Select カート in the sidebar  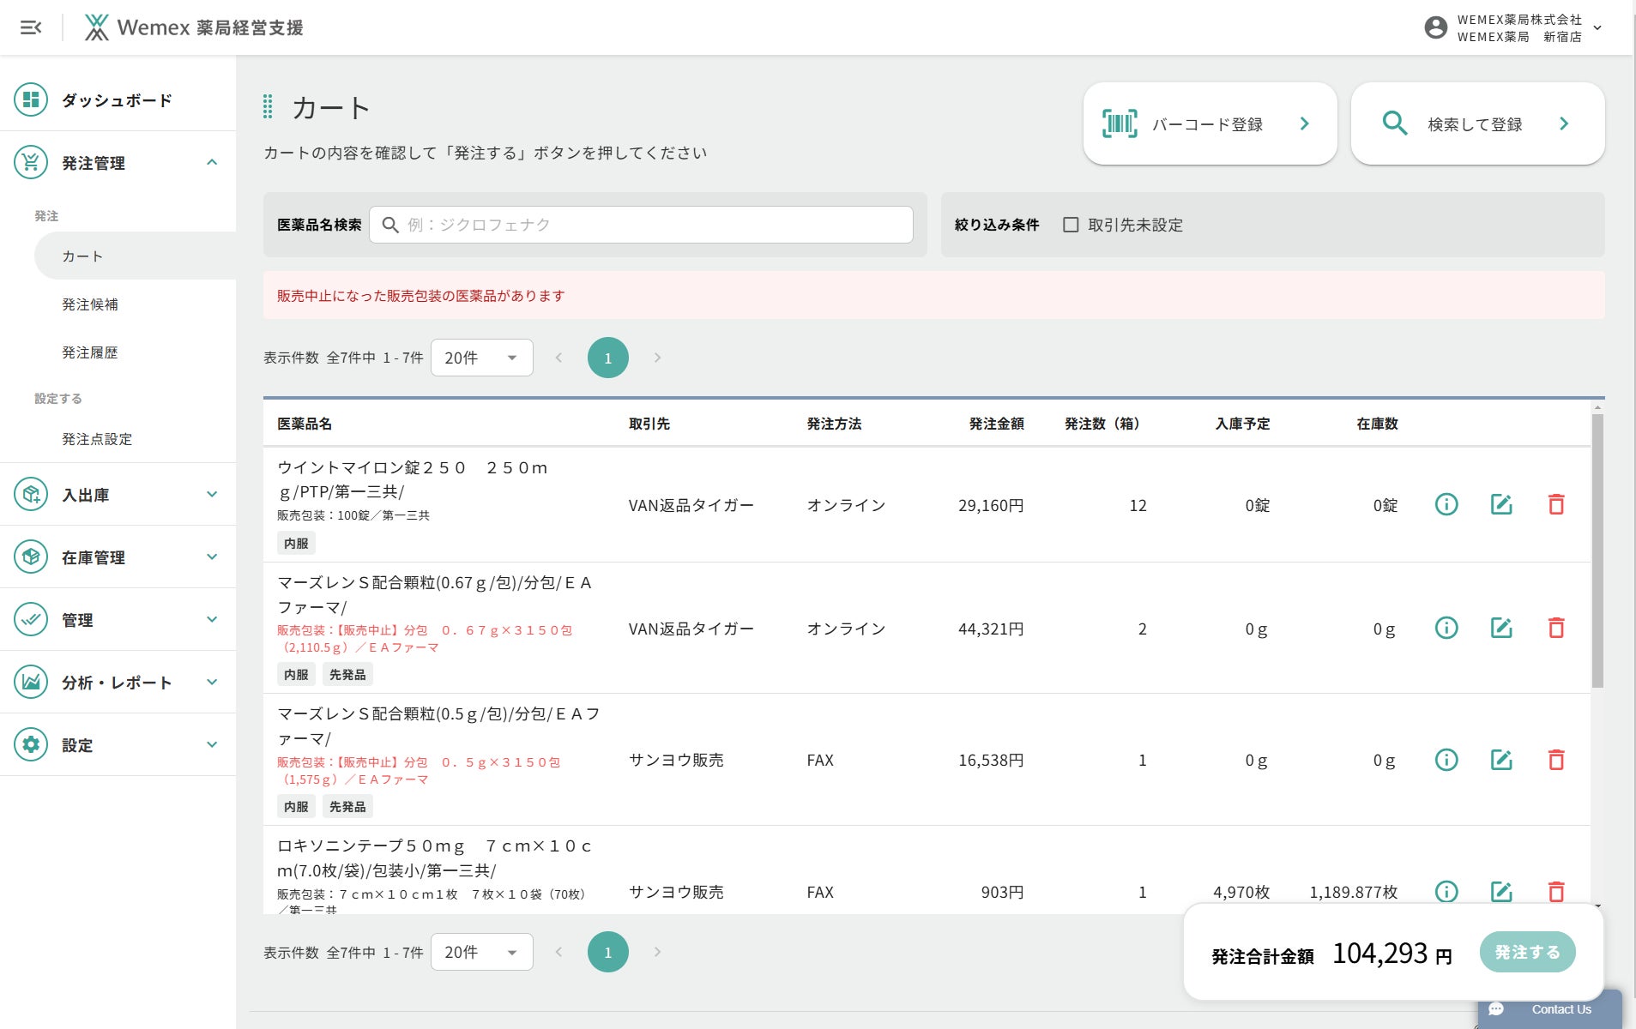pyautogui.click(x=135, y=256)
